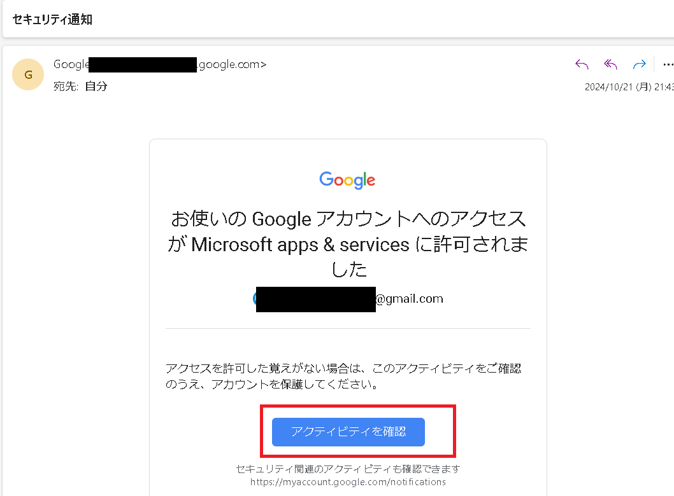Image resolution: width=674 pixels, height=496 pixels.
Task: Open the more actions ellipsis menu
Action: click(x=668, y=65)
